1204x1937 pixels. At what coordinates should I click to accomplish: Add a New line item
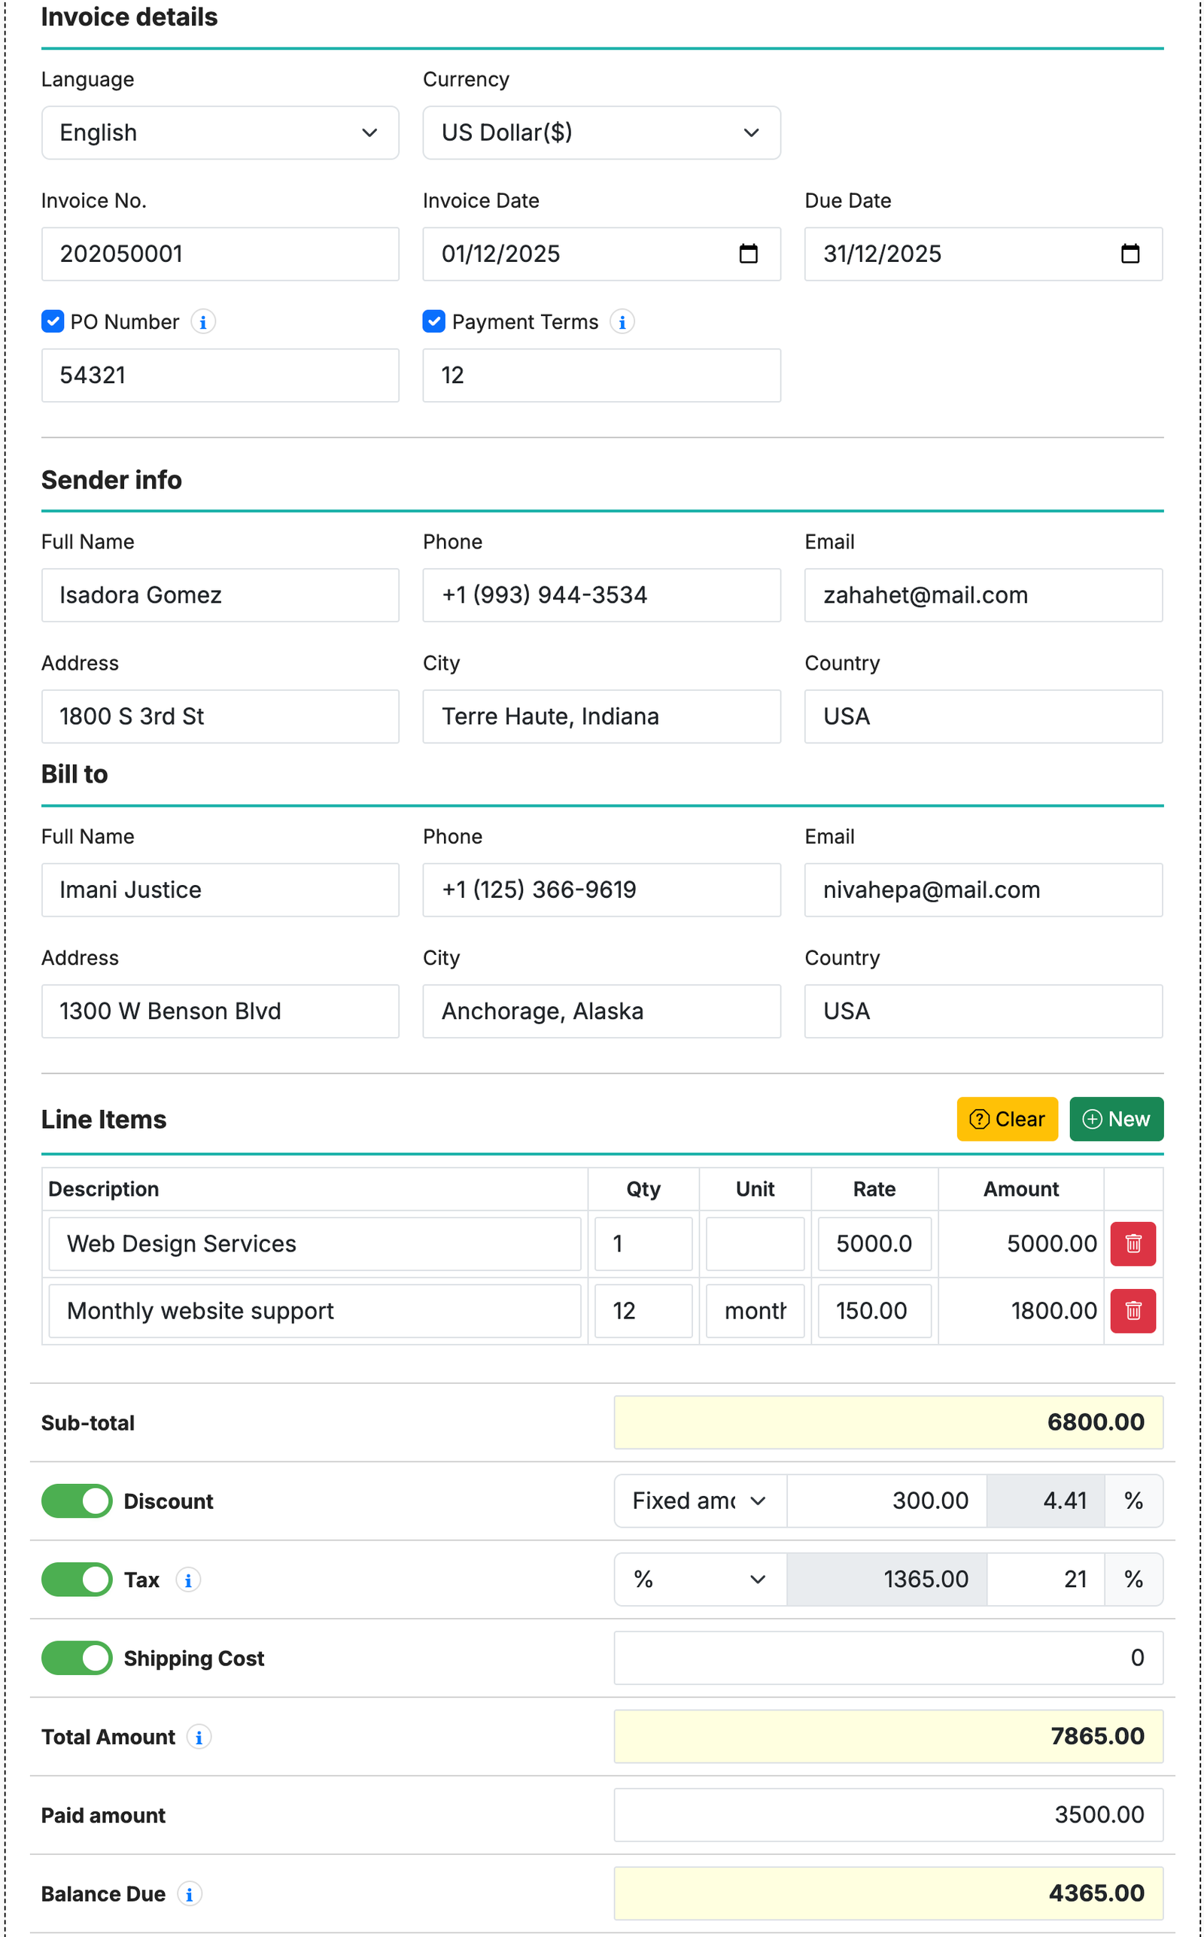click(x=1116, y=1118)
